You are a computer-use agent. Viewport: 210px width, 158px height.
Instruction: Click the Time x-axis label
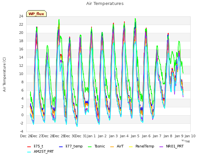[x=186, y=141]
